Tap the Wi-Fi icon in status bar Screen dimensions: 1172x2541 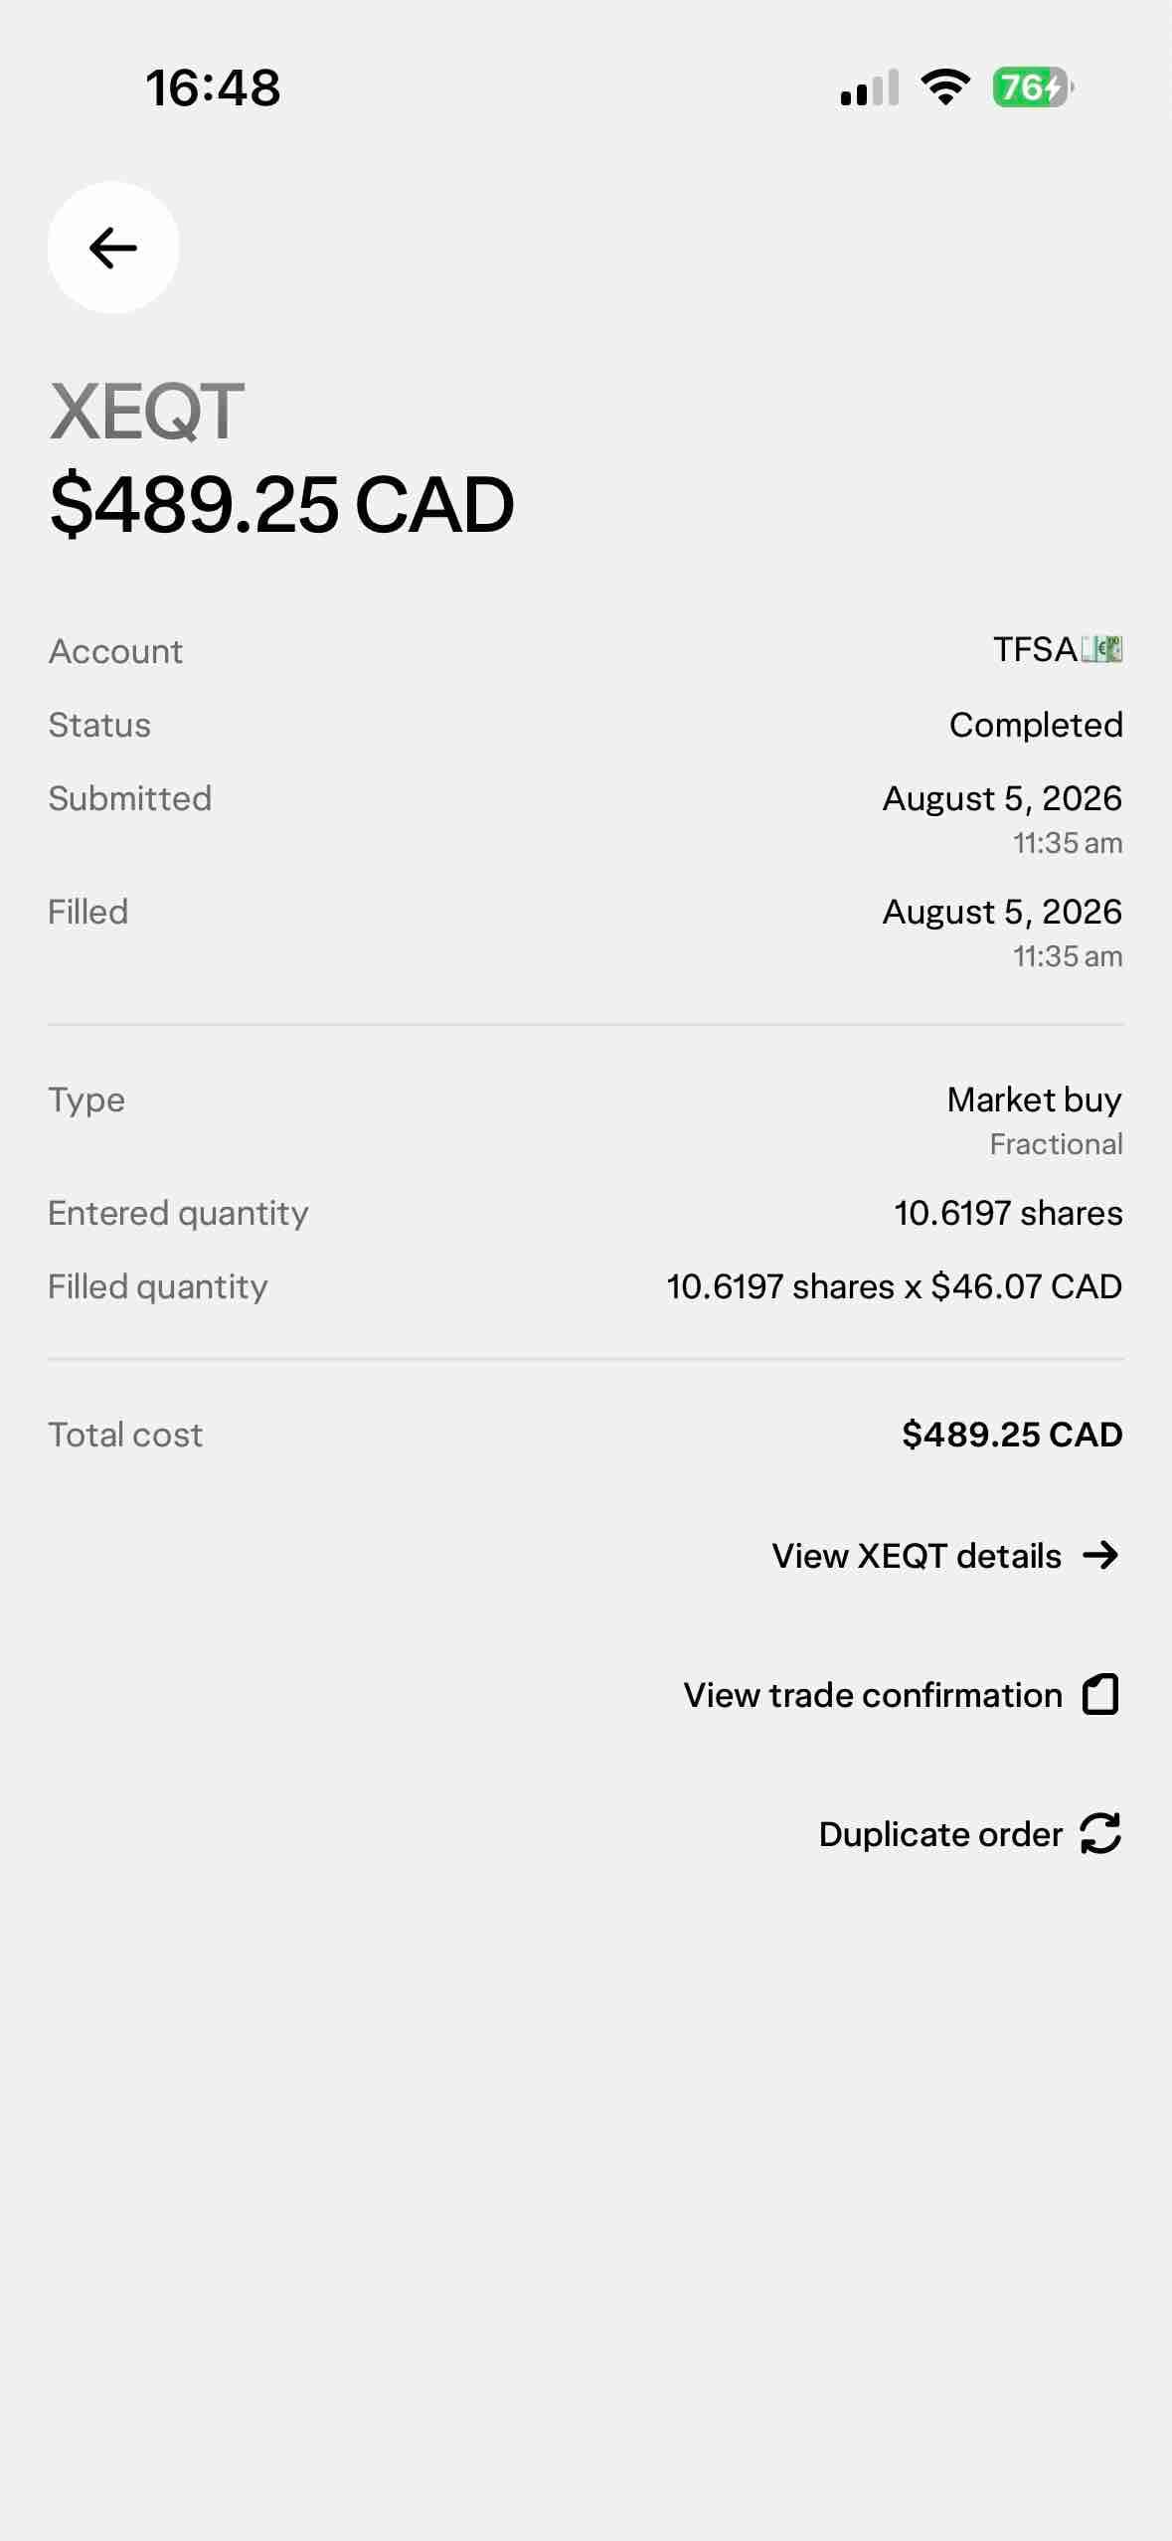945,87
